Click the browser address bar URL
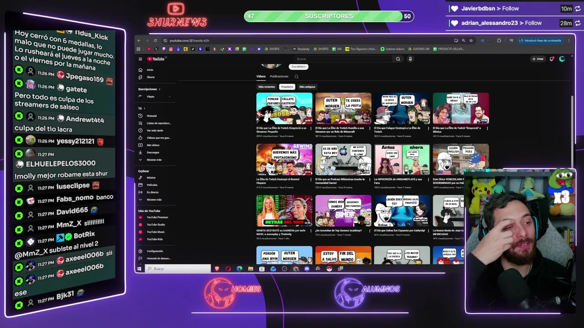 189,41
